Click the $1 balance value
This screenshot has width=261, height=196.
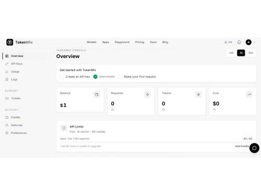[x=63, y=105]
